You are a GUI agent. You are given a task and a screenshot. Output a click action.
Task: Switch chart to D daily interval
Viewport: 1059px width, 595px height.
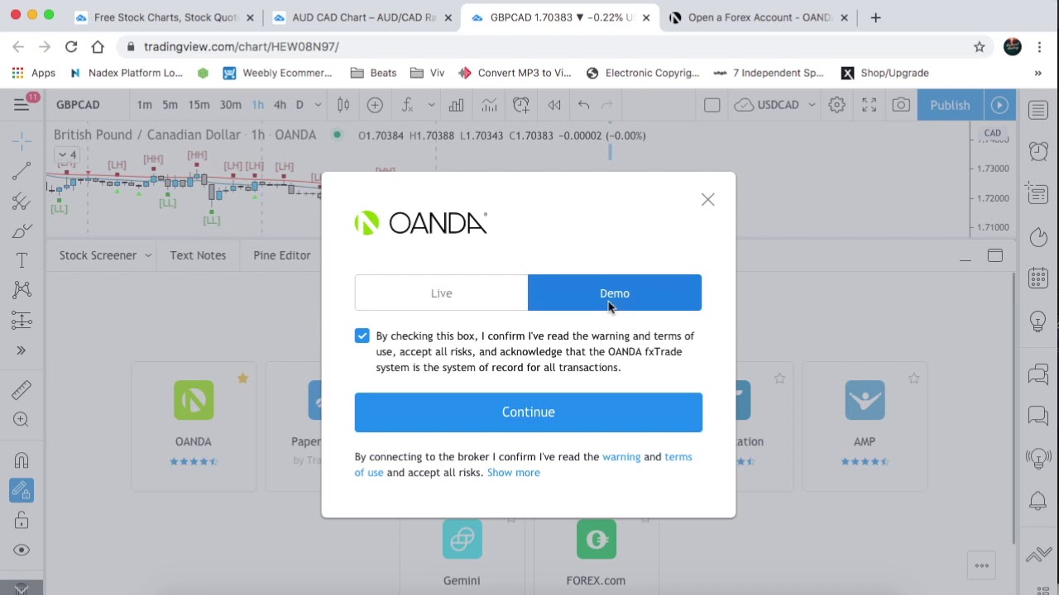click(x=299, y=105)
